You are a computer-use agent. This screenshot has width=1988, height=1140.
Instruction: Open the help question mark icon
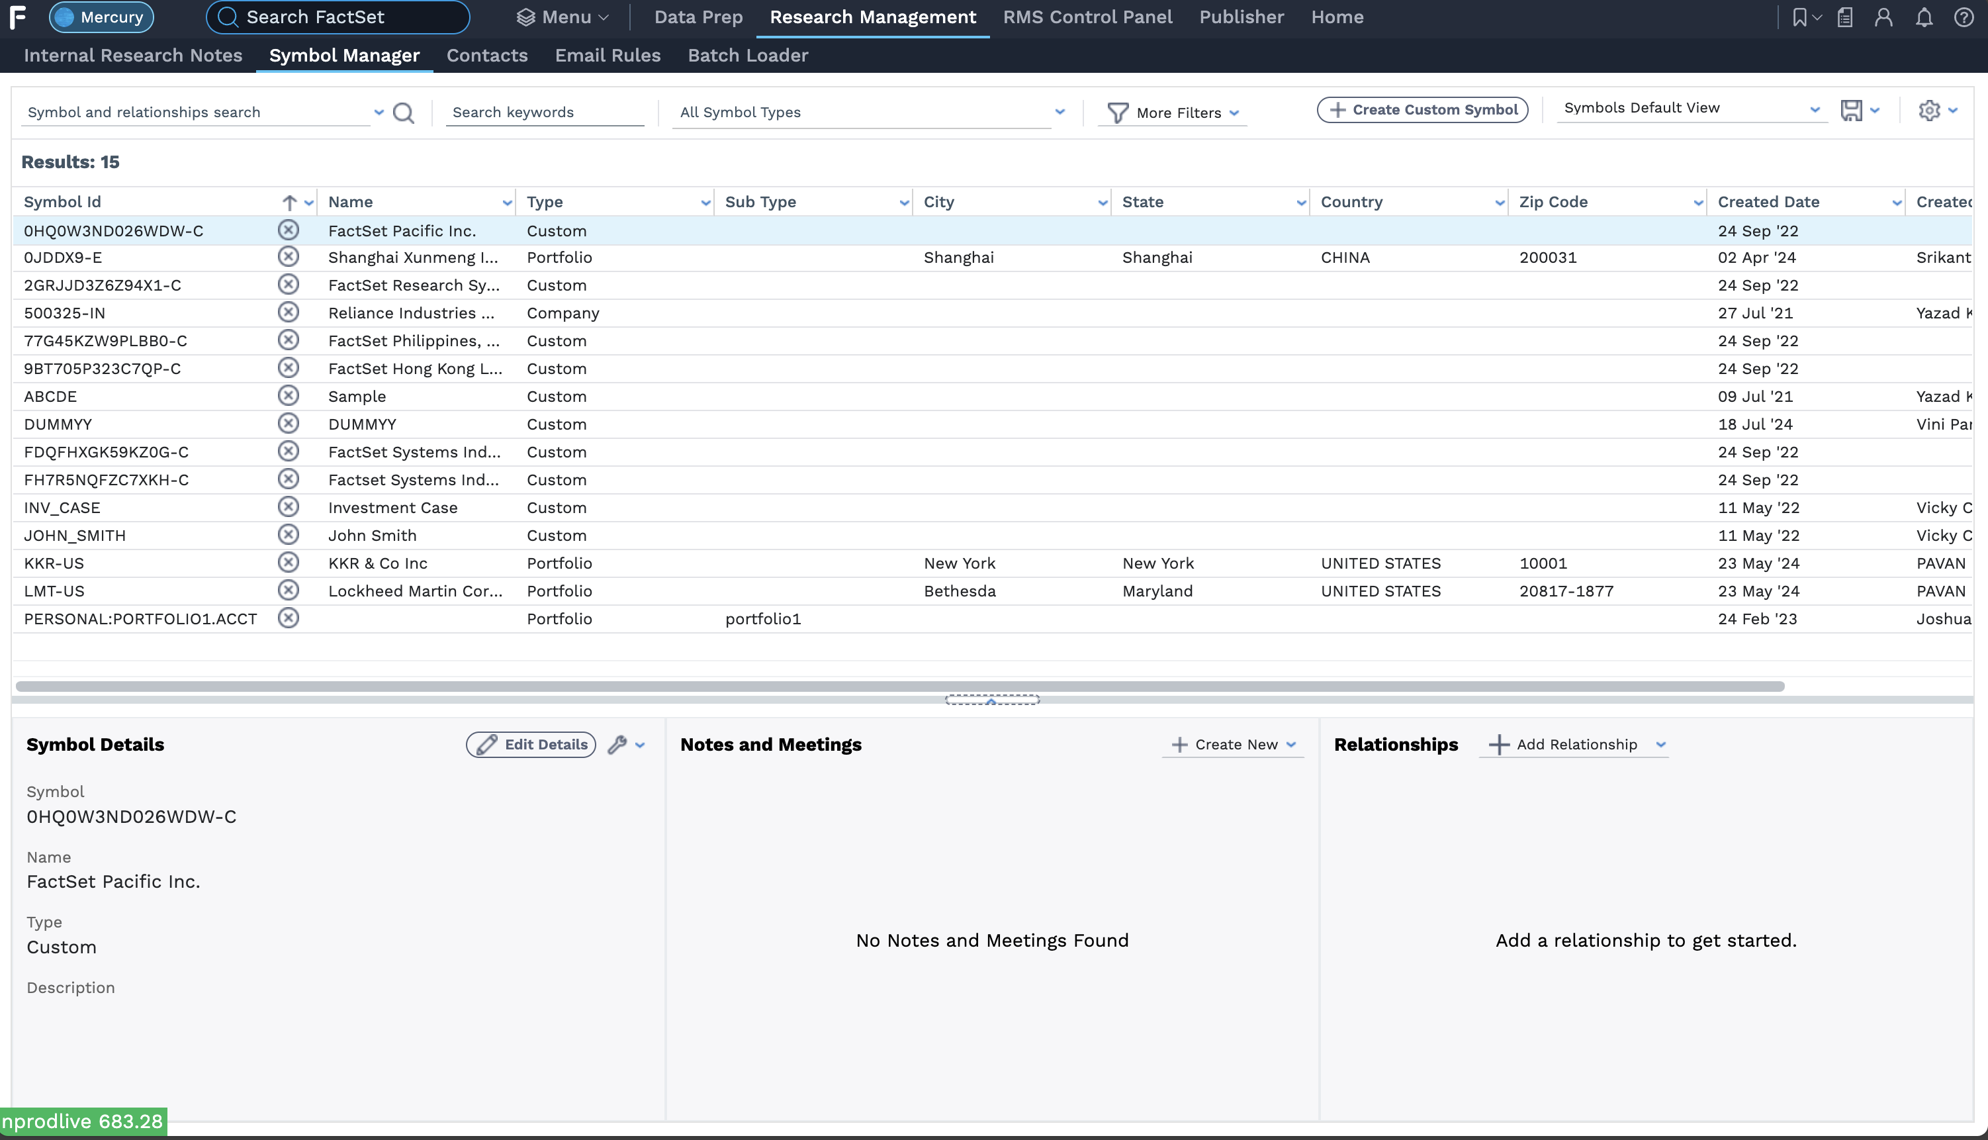click(x=1964, y=17)
